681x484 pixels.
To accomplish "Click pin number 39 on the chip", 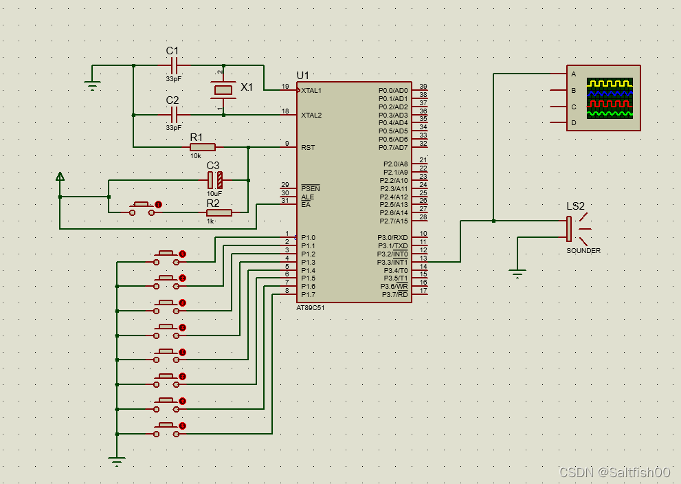I will click(423, 87).
